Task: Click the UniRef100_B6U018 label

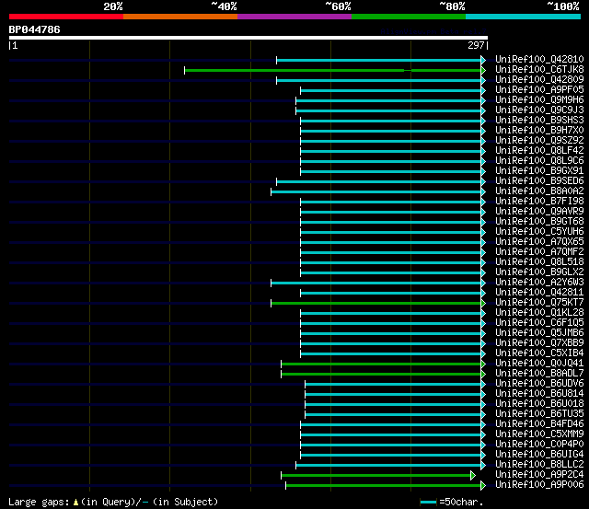Action: [x=539, y=404]
